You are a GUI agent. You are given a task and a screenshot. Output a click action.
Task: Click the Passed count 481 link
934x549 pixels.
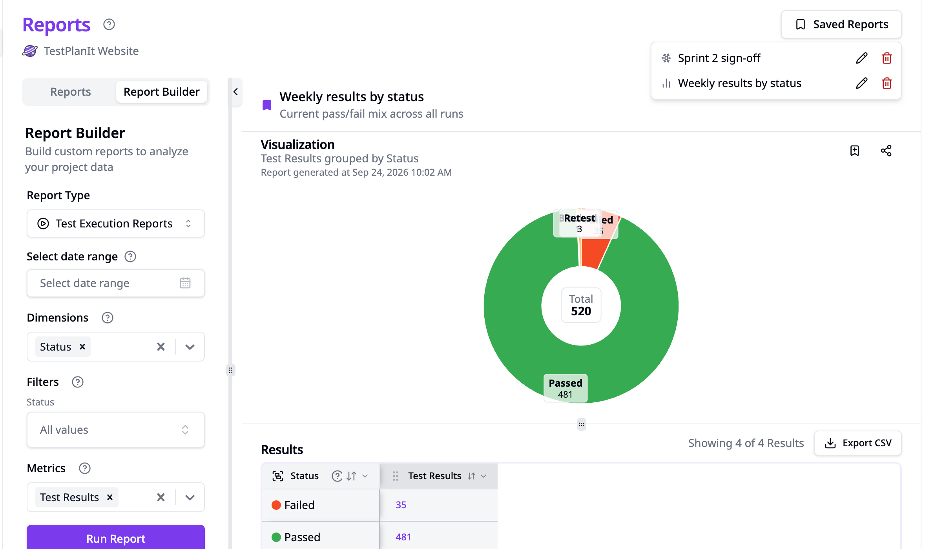403,537
